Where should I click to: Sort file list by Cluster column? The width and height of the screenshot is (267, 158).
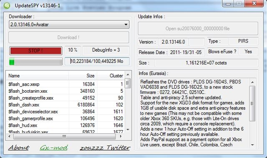coord(111,76)
